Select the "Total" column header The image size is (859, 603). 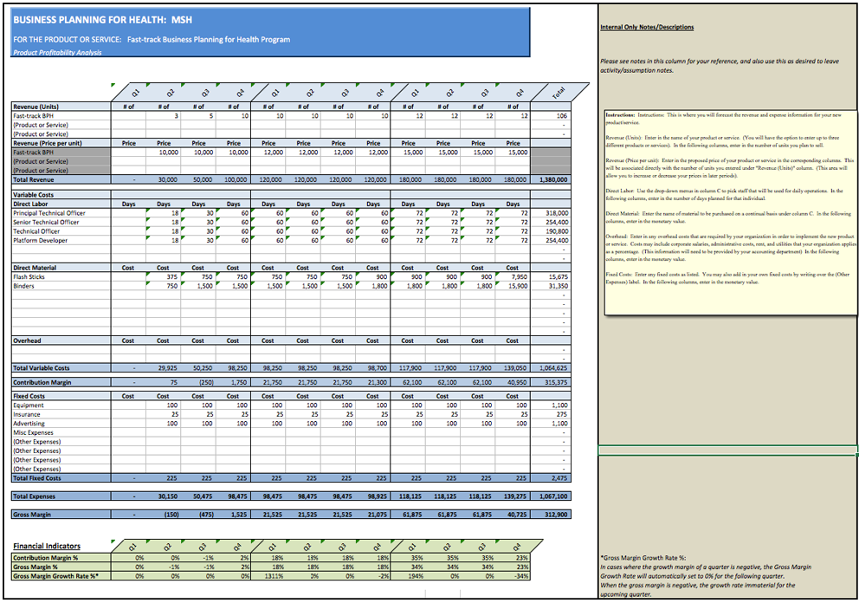tap(559, 93)
